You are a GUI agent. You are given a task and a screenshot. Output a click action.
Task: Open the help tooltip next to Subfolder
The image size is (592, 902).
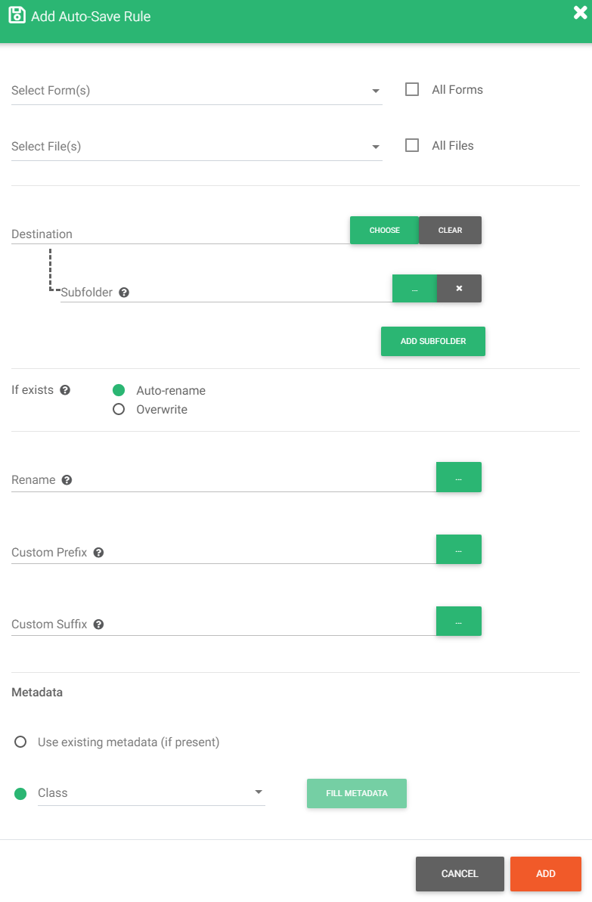pyautogui.click(x=123, y=291)
